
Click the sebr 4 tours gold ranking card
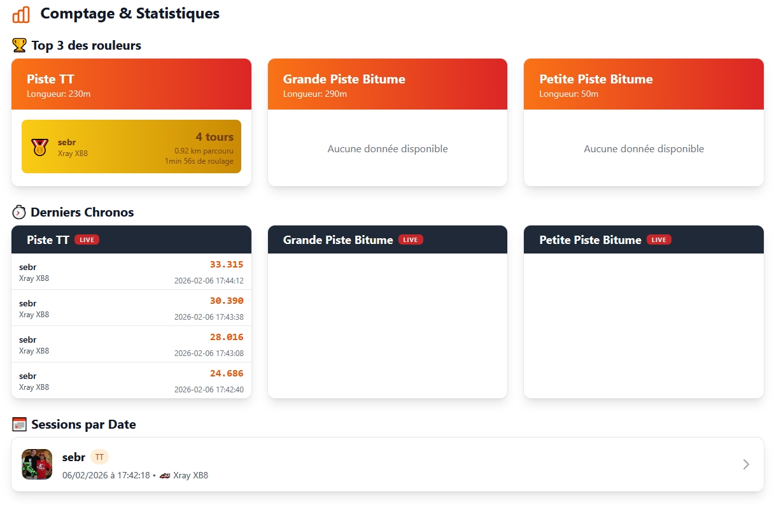(x=131, y=146)
